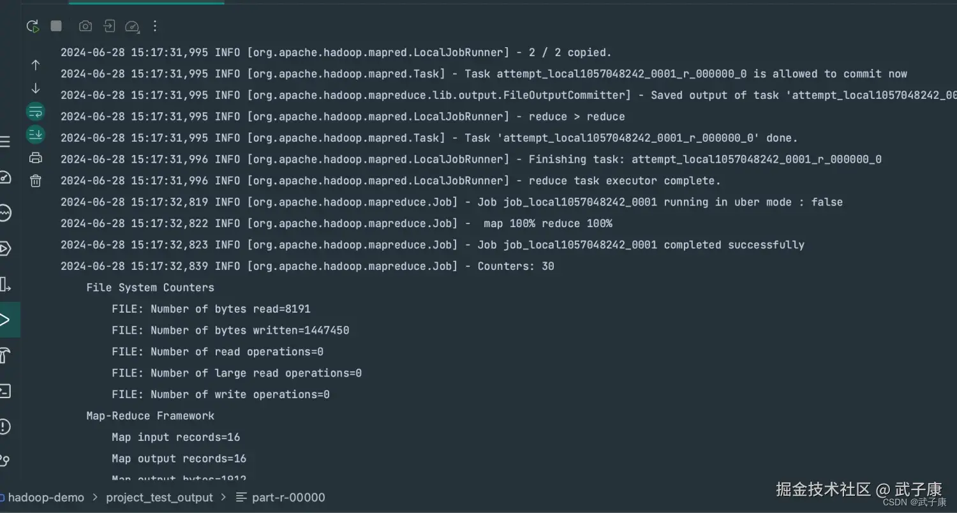Screen dimensions: 957x513
Task: Select hadoop-demo in the breadcrumb bar
Action: 45,498
